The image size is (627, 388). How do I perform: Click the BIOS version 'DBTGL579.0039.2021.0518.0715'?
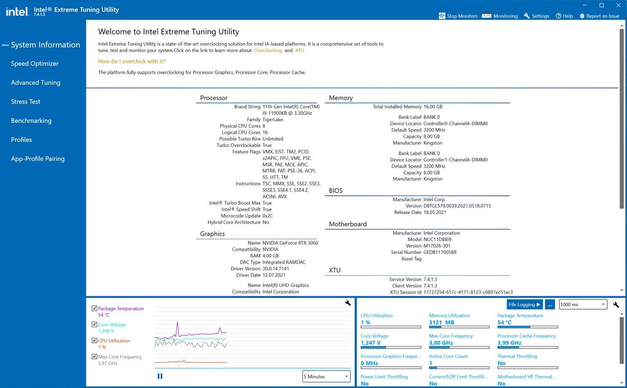pyautogui.click(x=457, y=206)
